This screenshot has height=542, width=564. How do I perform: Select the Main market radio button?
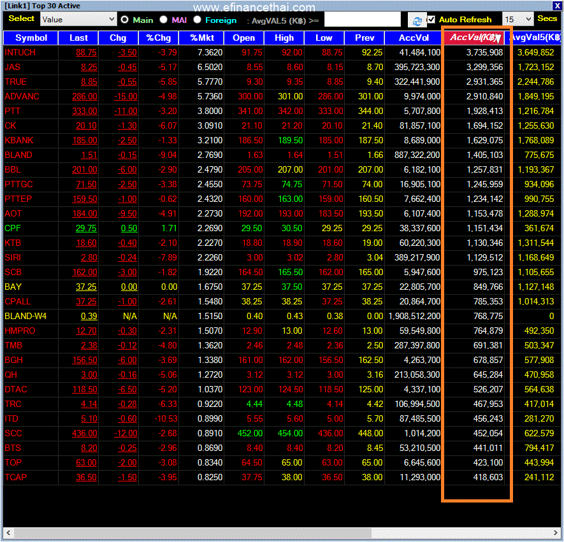coord(124,20)
